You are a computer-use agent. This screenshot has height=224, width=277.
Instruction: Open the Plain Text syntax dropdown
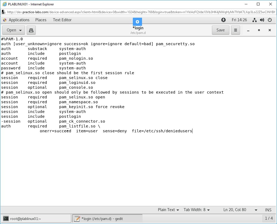click(x=168, y=210)
